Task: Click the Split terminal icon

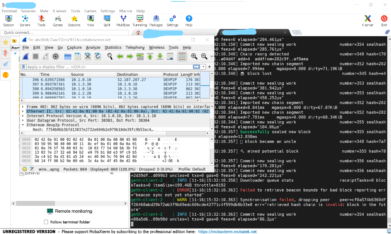Action: click(x=107, y=21)
